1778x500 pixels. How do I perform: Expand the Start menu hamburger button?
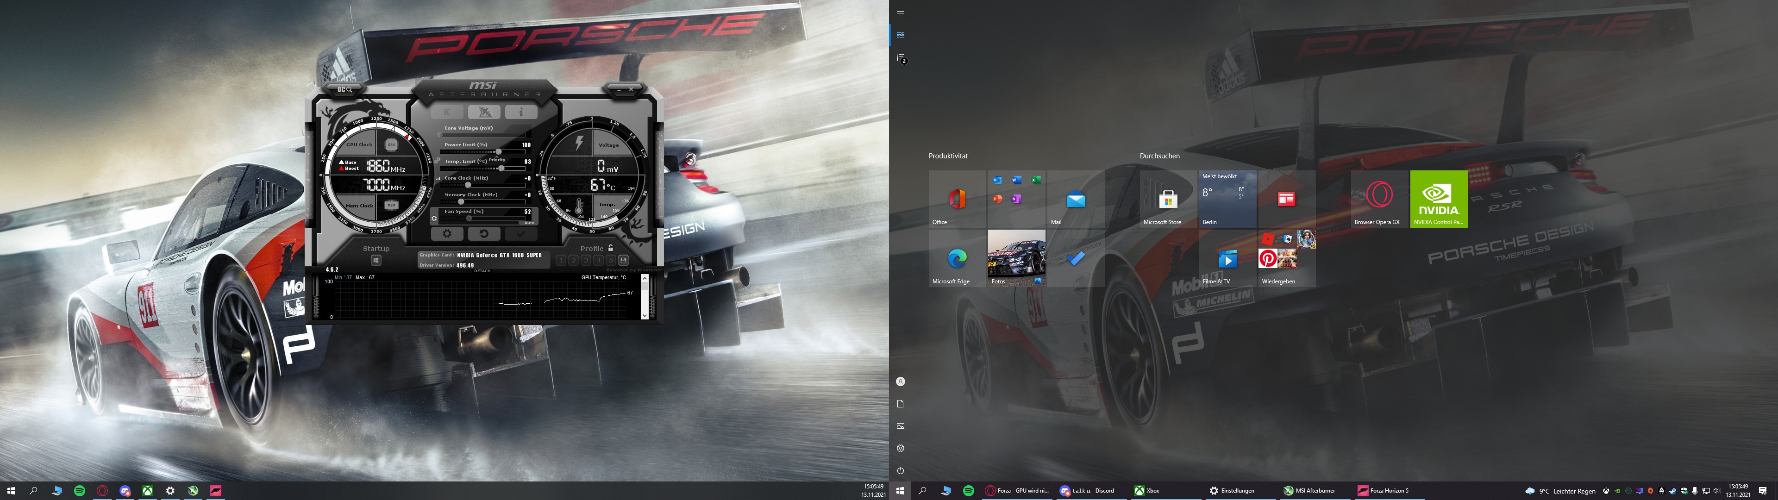(900, 13)
